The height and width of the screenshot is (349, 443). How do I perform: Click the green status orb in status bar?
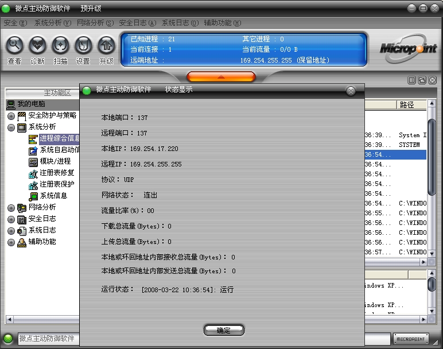point(8,338)
